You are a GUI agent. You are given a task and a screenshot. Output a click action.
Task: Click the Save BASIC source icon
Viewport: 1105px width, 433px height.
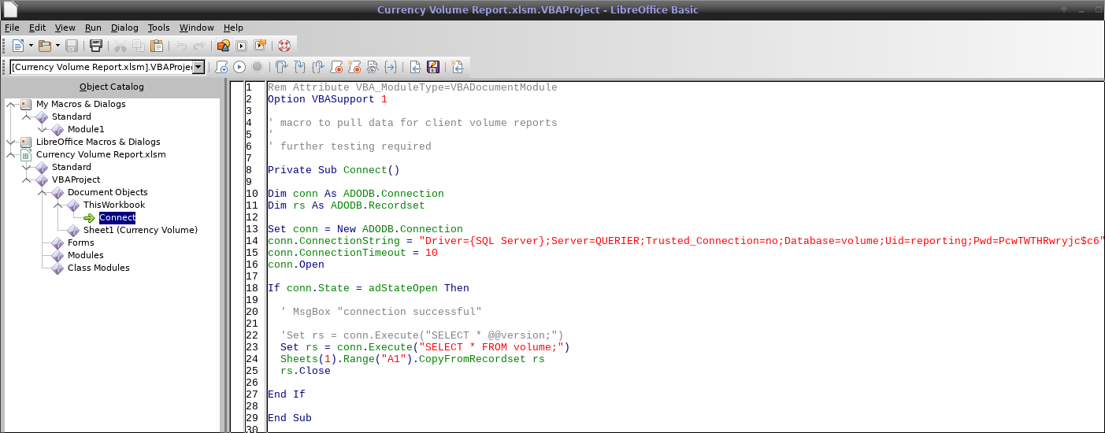pyautogui.click(x=433, y=68)
